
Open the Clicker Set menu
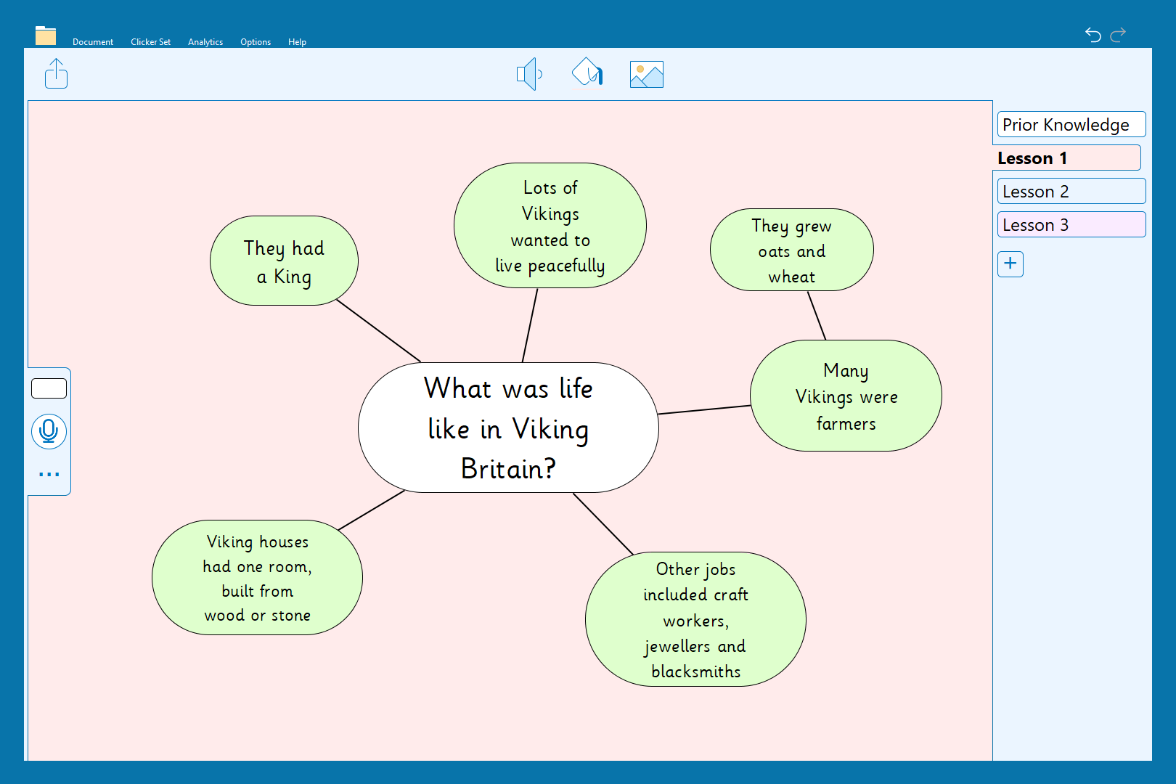pyautogui.click(x=150, y=42)
